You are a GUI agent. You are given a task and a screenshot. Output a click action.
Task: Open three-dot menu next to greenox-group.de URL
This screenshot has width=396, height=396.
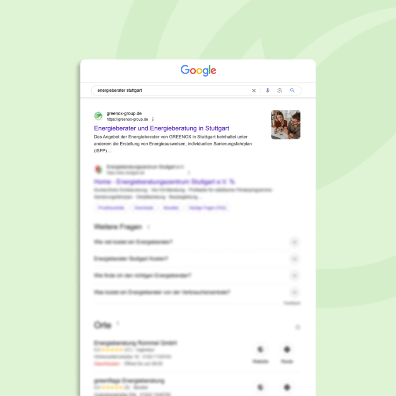(x=153, y=119)
